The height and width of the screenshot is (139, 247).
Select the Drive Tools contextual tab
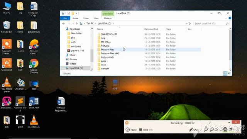click(x=108, y=14)
